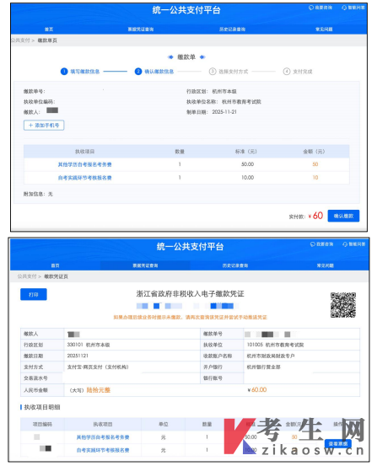The width and height of the screenshot is (377, 466).
Task: Click the QR code on the voucher page
Action: [343, 305]
